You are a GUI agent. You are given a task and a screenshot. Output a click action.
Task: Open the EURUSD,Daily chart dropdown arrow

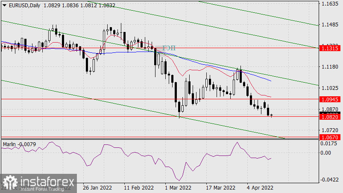(x=4, y=4)
